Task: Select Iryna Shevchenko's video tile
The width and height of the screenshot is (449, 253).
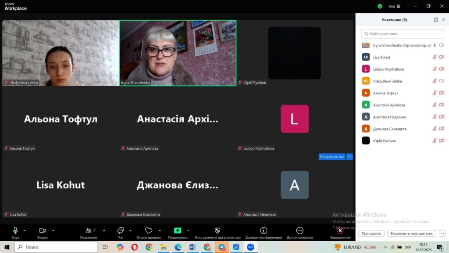Action: pos(178,53)
